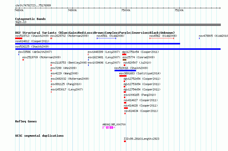Open the esv1006165 (Pang2010) label
Viewport: 228px width, 151px height.
point(140,95)
